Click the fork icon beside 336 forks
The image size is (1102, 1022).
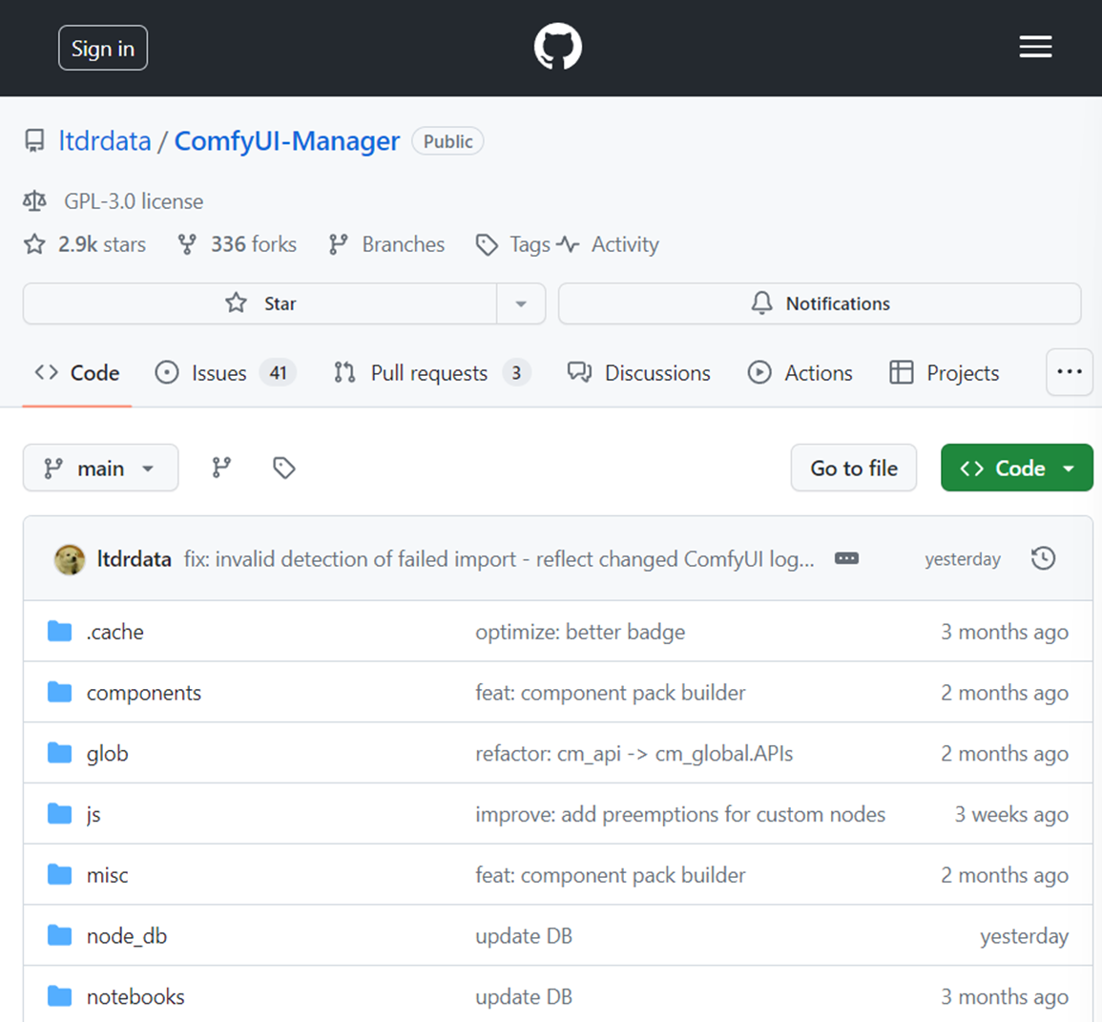tap(187, 244)
